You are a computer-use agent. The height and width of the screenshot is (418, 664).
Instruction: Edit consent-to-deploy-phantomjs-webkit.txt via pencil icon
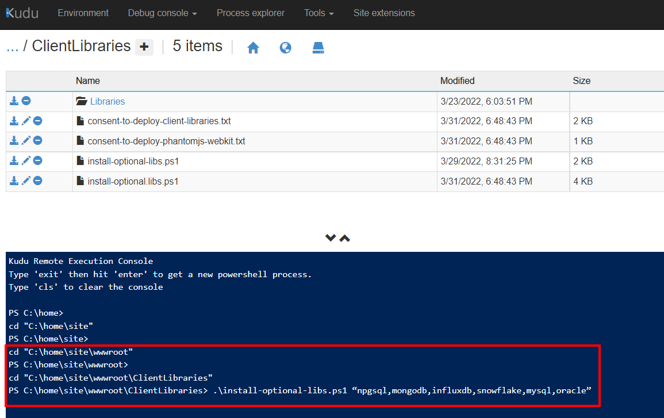pyautogui.click(x=25, y=141)
